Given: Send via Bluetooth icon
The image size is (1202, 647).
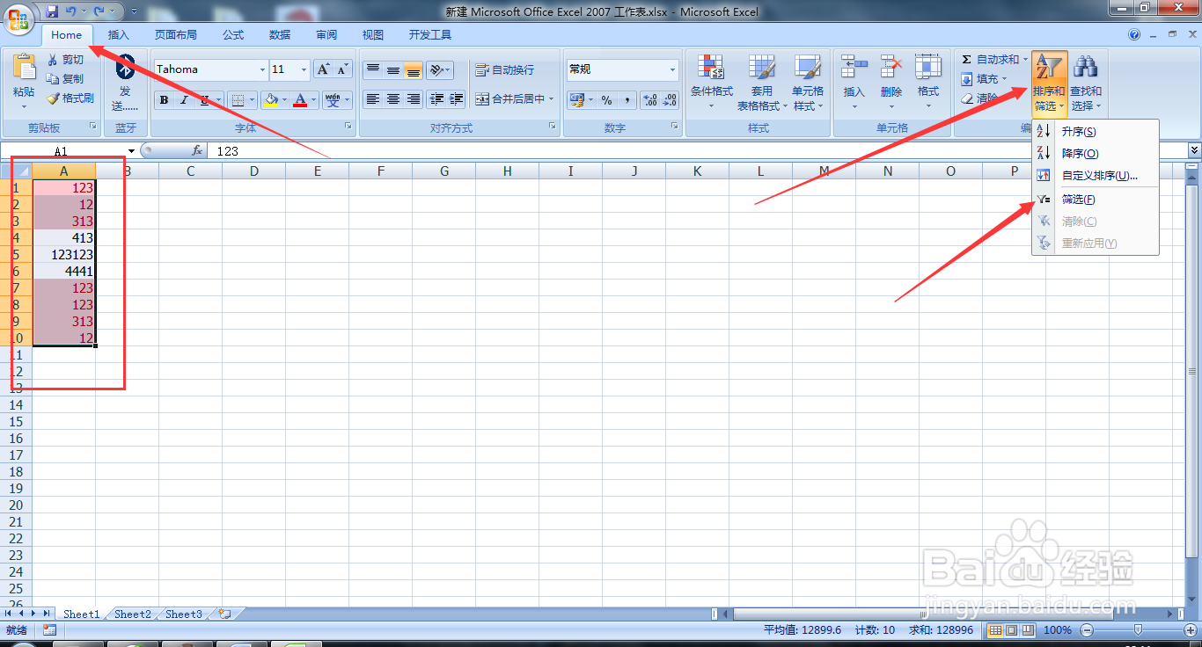Looking at the screenshot, I should click(x=125, y=67).
